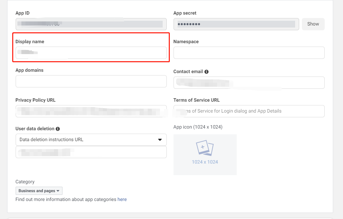The height and width of the screenshot is (219, 343).
Task: Select the App domains input box
Action: [x=91, y=81]
